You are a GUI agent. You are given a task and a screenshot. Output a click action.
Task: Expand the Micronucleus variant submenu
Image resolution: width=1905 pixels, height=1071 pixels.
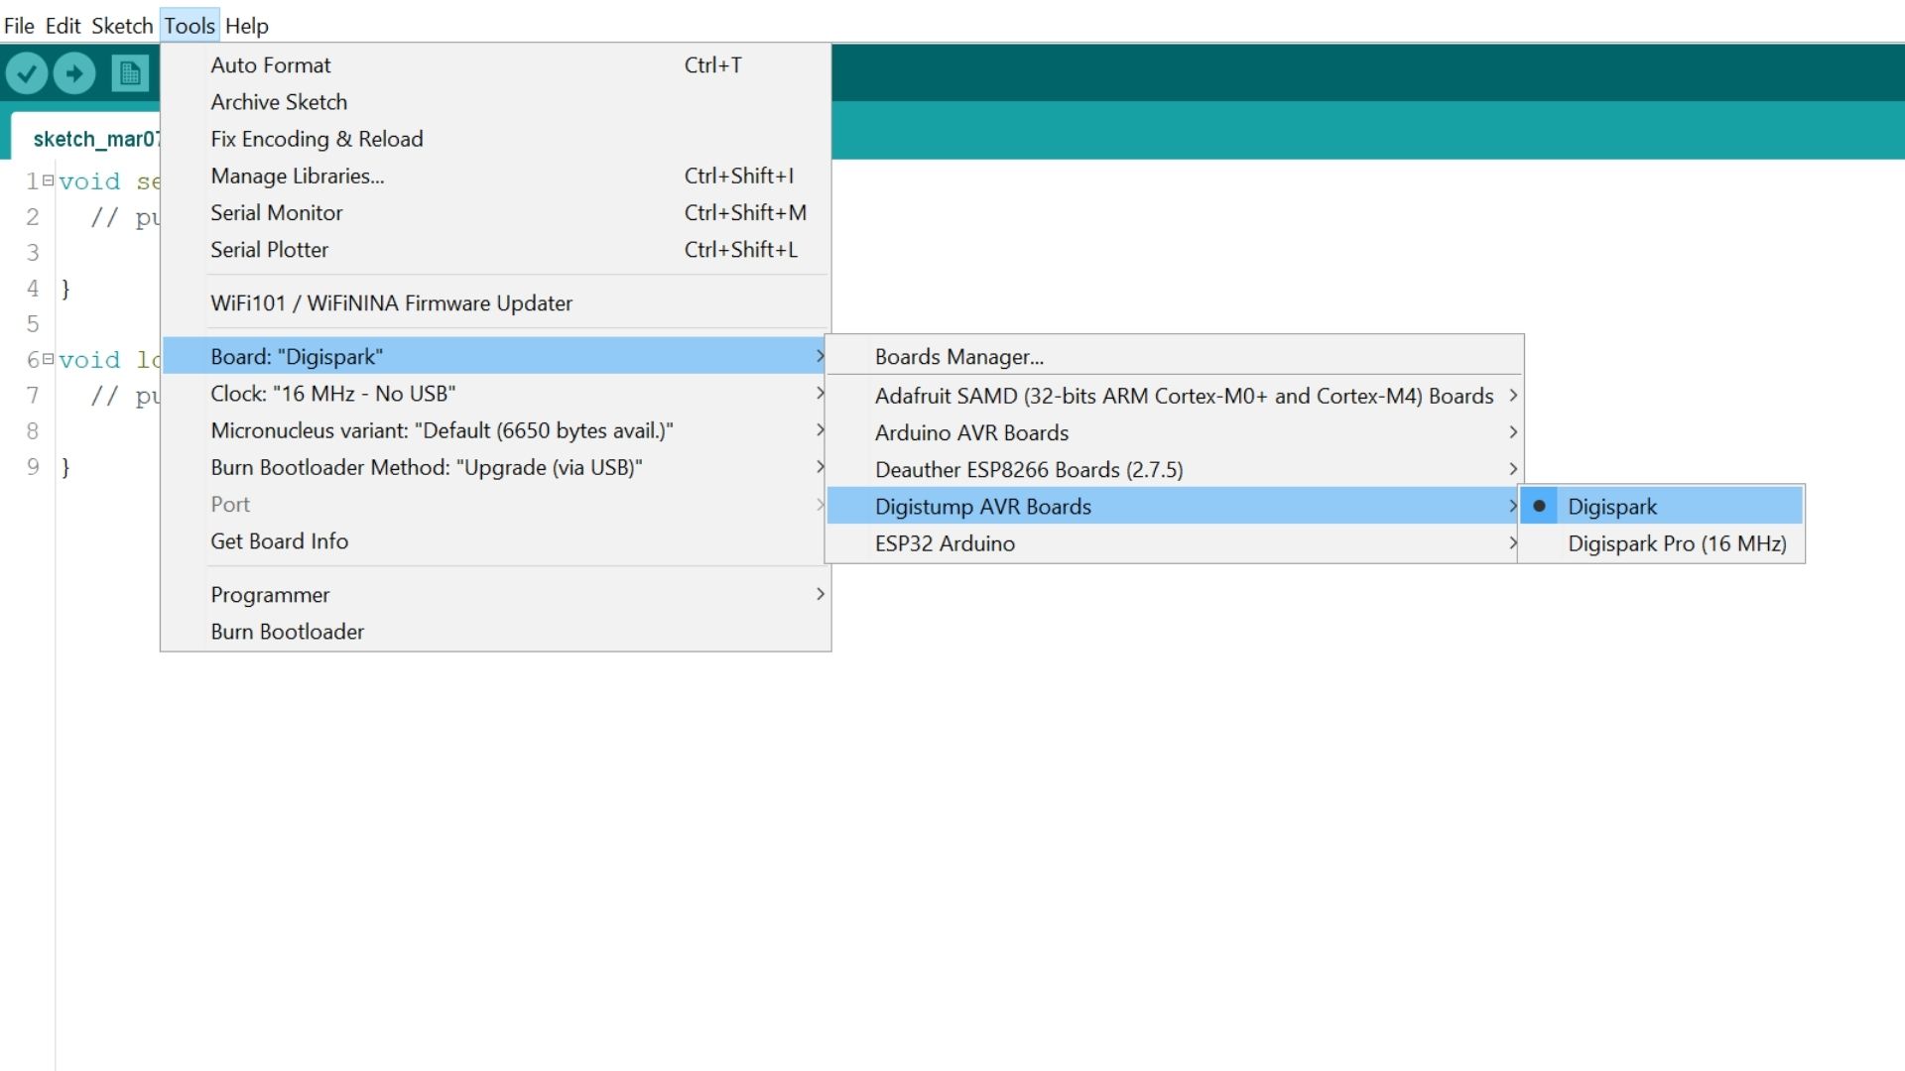495,430
